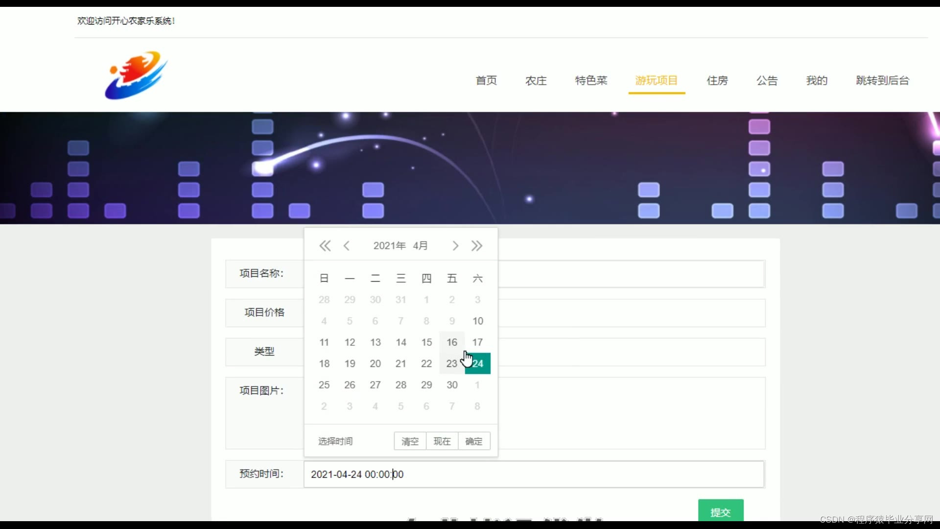Open 选择时间 time selector
The height and width of the screenshot is (529, 940).
click(335, 441)
